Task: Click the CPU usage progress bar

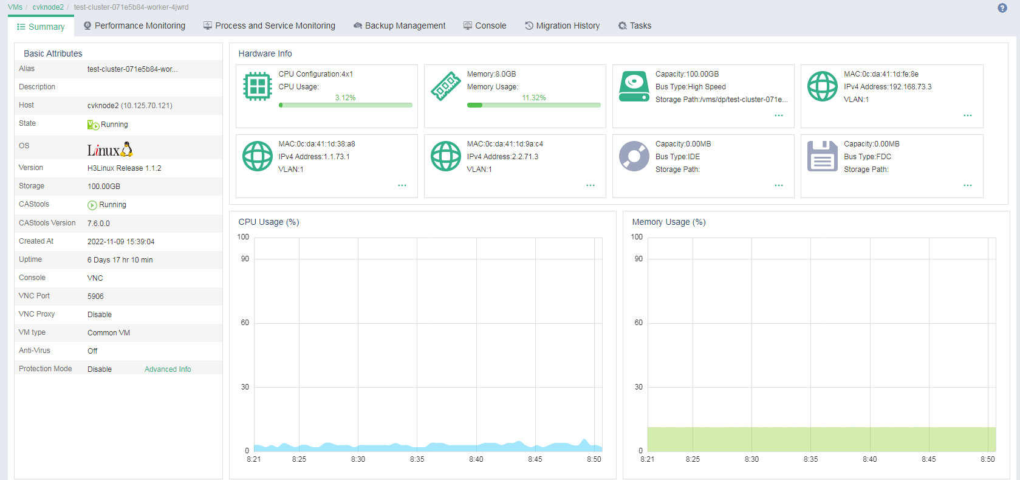Action: (346, 105)
